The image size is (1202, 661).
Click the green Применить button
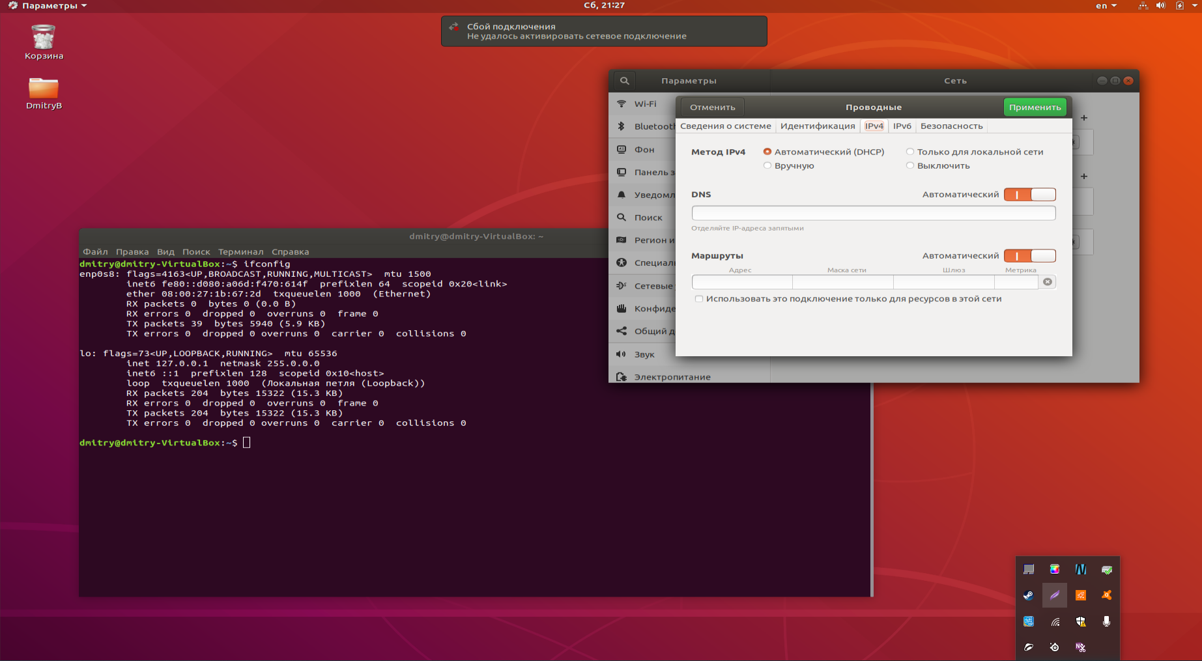[x=1035, y=107]
